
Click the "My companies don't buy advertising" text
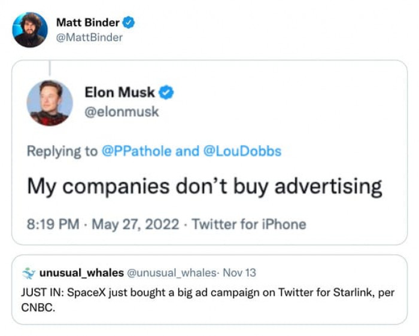(x=204, y=186)
